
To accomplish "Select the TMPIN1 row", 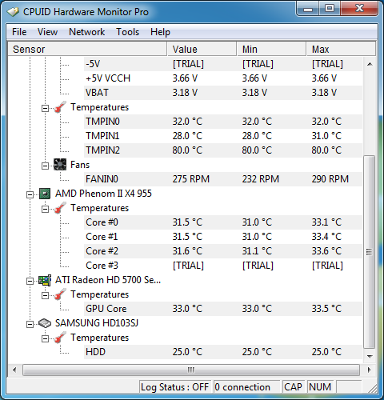I will [223, 136].
